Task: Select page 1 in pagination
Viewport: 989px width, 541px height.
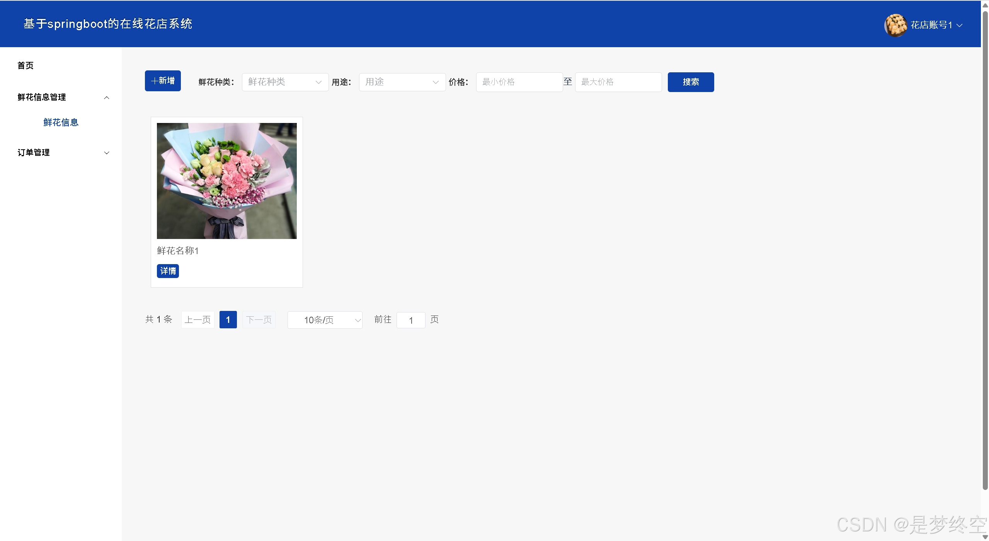Action: coord(228,320)
